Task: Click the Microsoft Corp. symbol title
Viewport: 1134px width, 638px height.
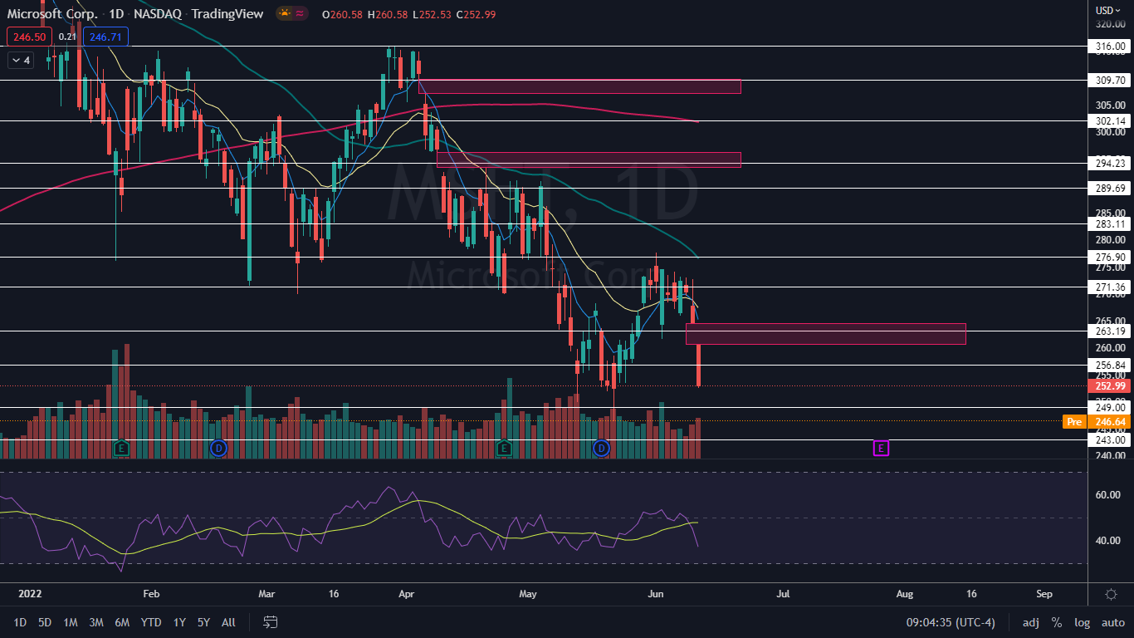Action: tap(54, 13)
